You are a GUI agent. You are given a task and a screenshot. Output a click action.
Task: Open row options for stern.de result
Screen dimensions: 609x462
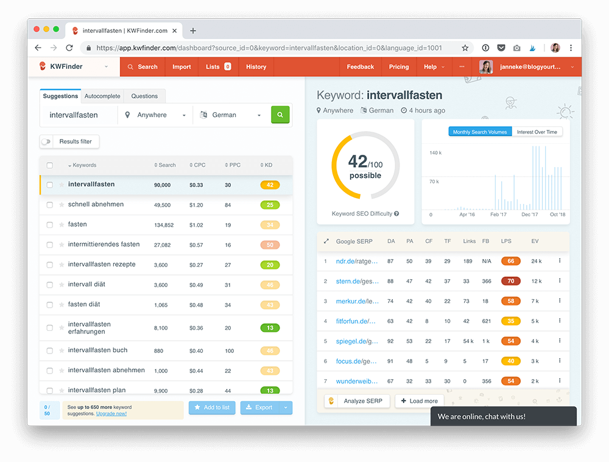[x=560, y=280]
